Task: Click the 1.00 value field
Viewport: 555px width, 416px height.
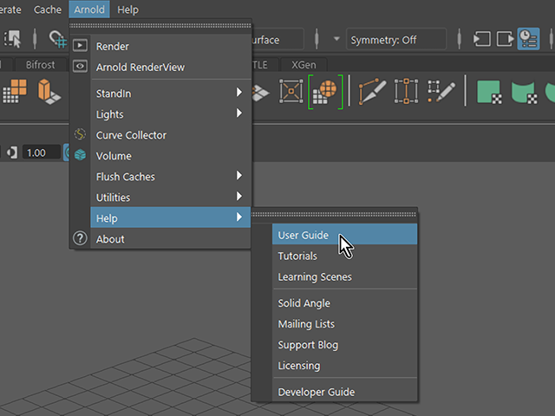Action: [x=41, y=153]
